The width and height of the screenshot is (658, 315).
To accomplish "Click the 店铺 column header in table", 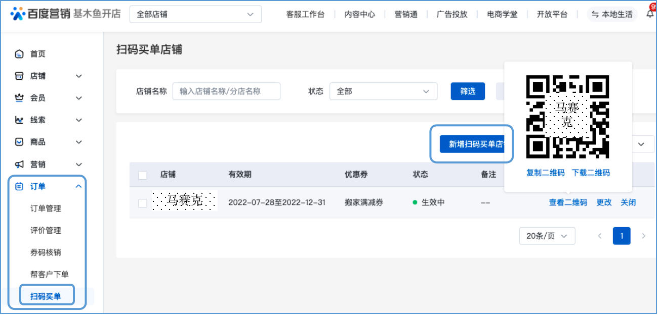I will click(168, 174).
